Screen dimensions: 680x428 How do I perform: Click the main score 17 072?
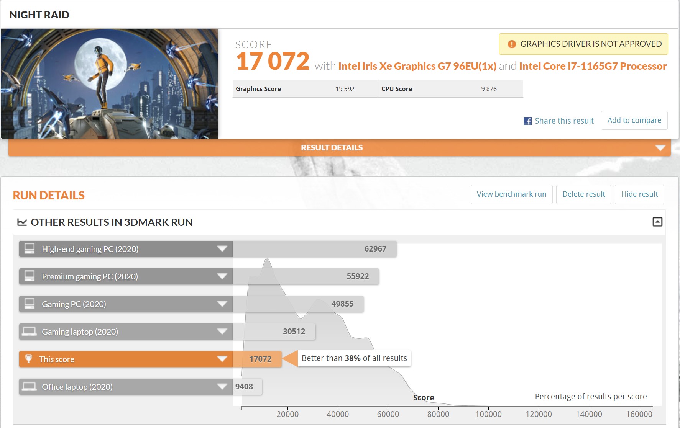(273, 61)
